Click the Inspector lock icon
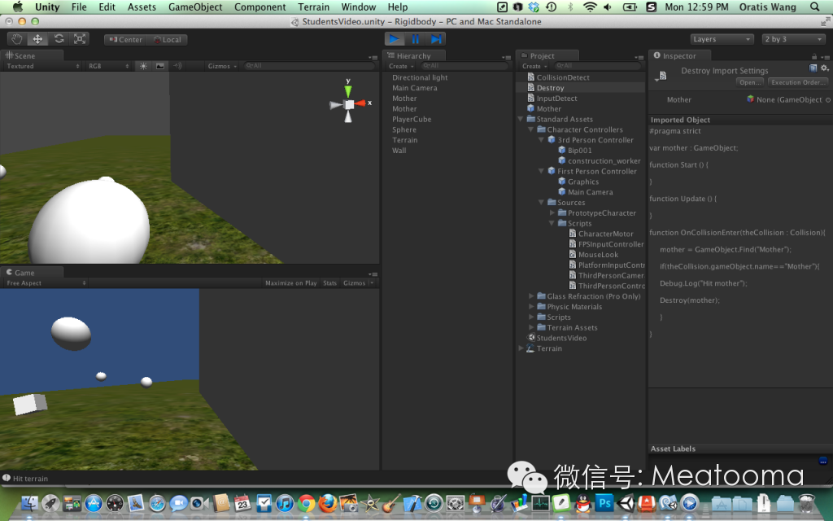Image resolution: width=833 pixels, height=521 pixels. pos(813,56)
